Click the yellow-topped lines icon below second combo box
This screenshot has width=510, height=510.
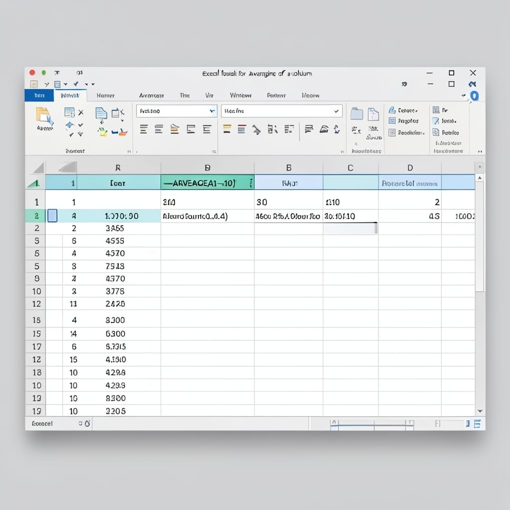[x=227, y=129]
